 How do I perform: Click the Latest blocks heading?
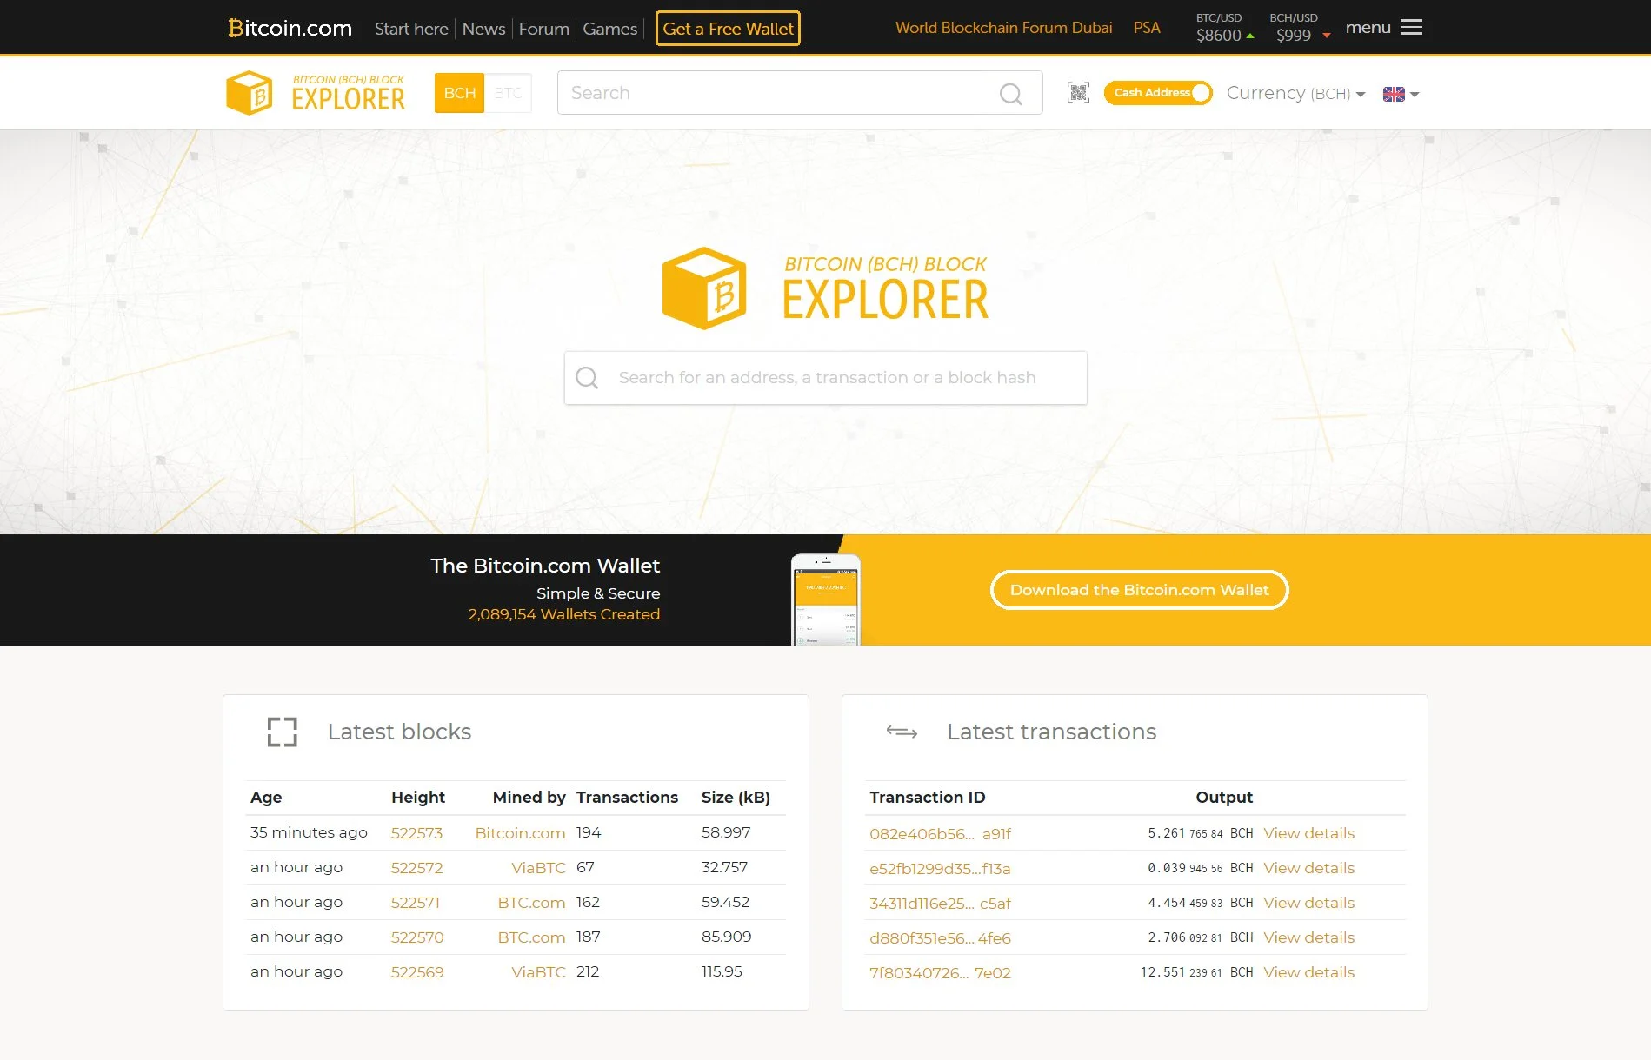tap(399, 732)
